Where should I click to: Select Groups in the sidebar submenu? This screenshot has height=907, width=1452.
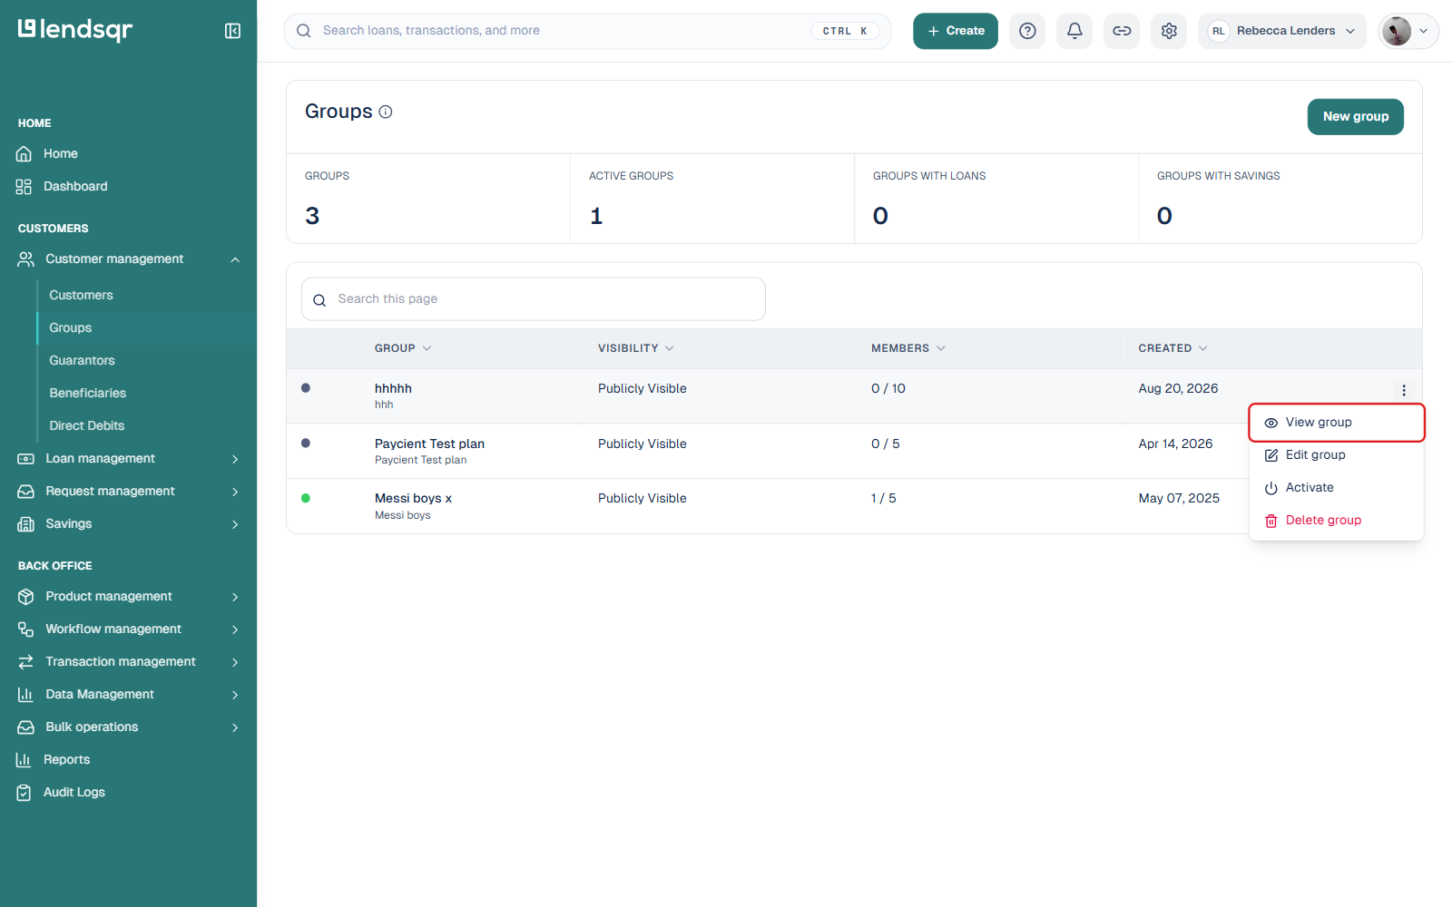tap(70, 328)
